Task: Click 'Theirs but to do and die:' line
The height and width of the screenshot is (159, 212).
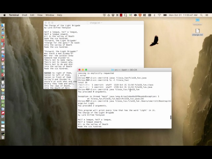Action: coord(59,64)
